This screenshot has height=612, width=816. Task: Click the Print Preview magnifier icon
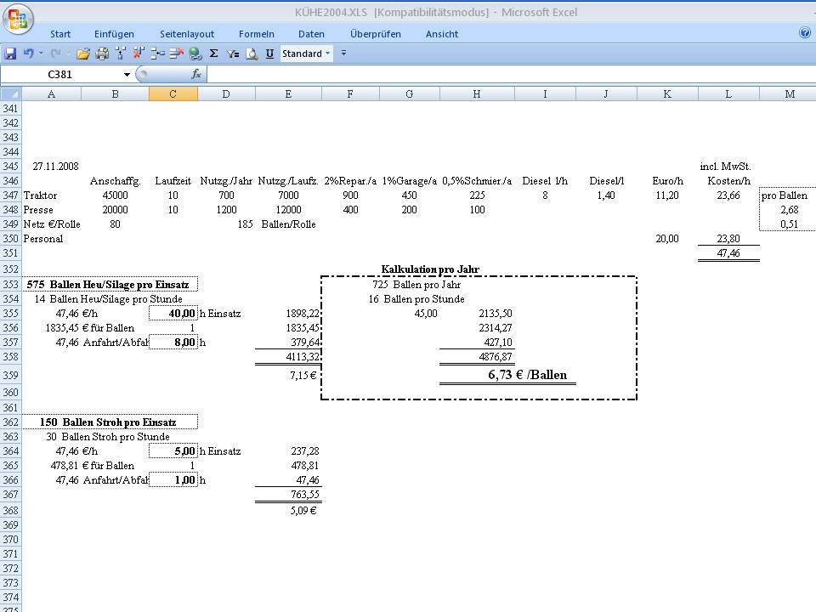(252, 54)
